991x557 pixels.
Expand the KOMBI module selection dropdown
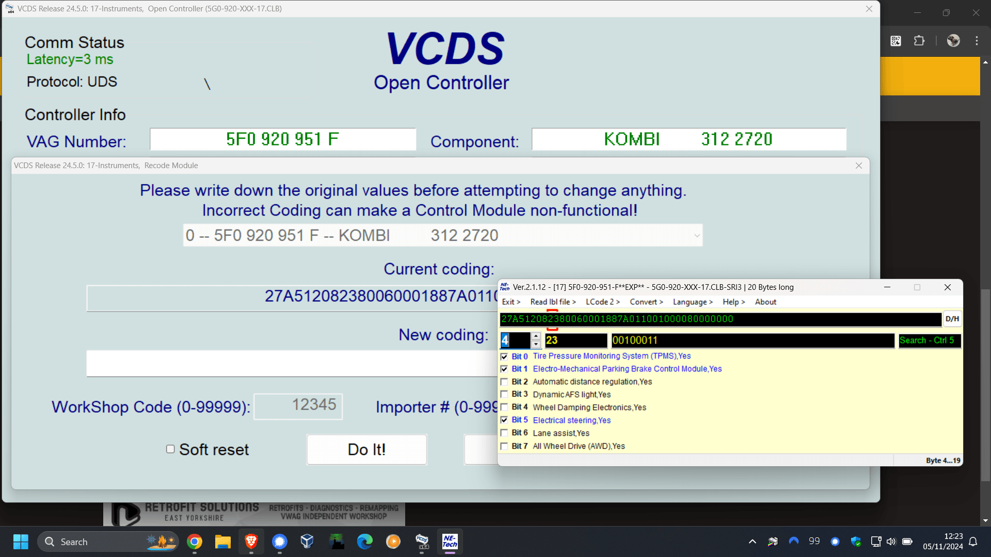click(697, 236)
